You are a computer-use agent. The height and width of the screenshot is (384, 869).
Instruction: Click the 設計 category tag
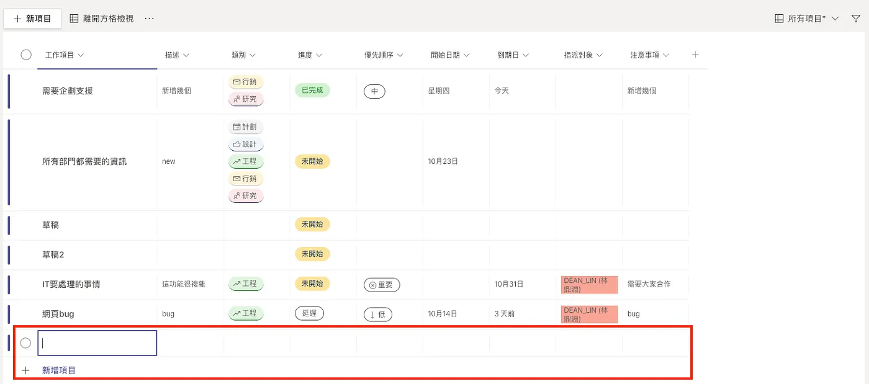[246, 145]
